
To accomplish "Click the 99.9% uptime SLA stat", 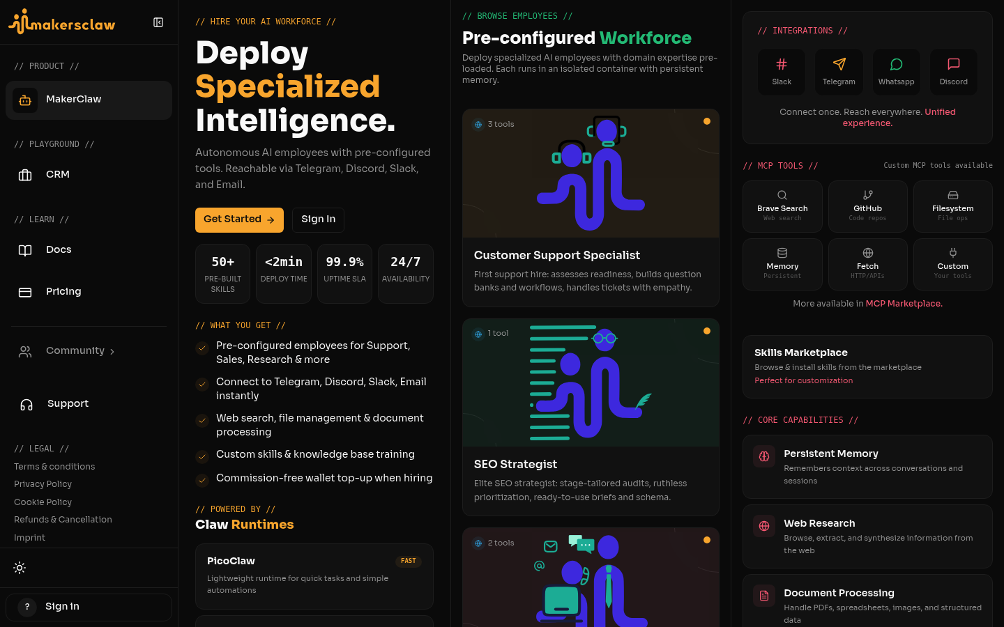I will pyautogui.click(x=344, y=274).
